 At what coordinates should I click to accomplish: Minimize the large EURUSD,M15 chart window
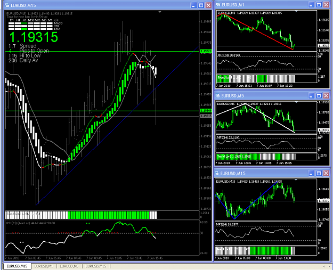point(193,5)
